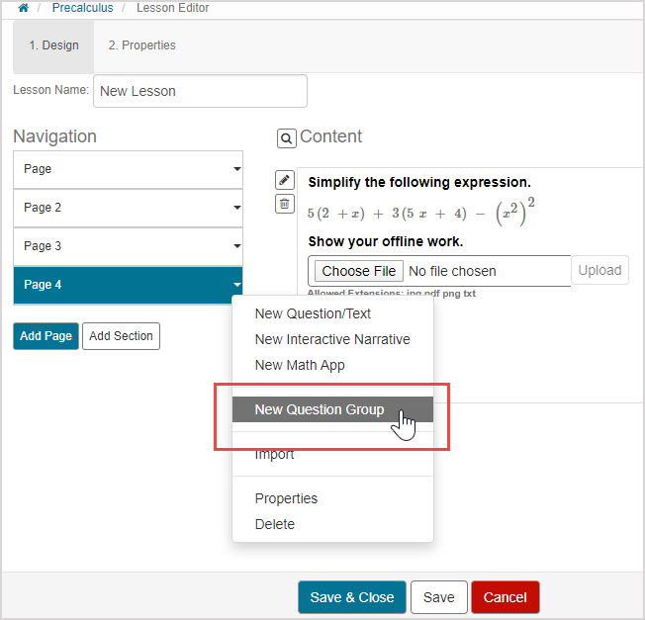The image size is (645, 620).
Task: Click New Question Group menu item
Action: pos(319,409)
